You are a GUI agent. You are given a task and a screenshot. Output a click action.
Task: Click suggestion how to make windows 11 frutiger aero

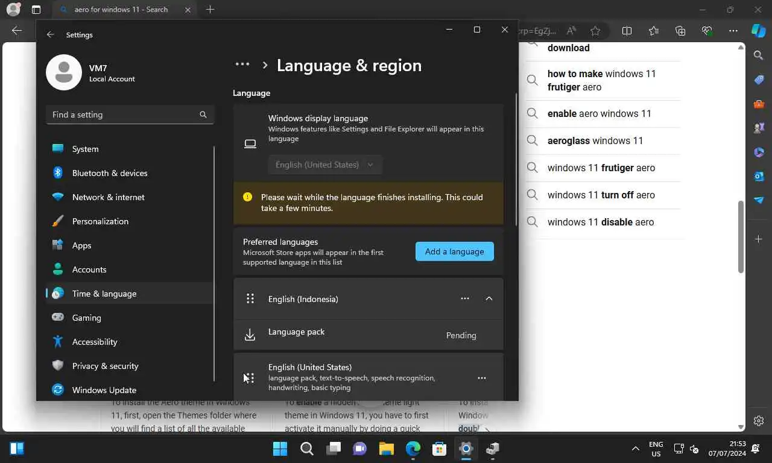point(603,80)
